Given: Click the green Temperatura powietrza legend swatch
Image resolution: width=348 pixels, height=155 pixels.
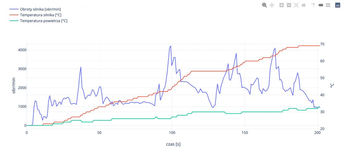Looking at the screenshot, I should point(14,21).
